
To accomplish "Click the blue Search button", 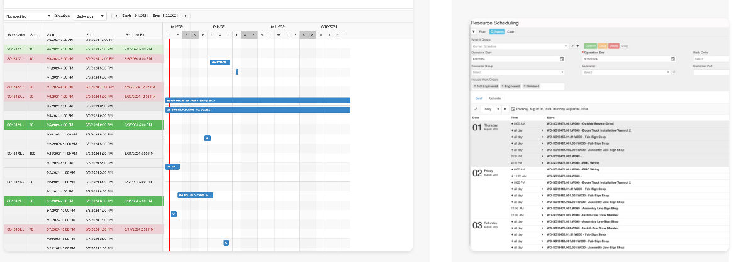I will (x=497, y=31).
